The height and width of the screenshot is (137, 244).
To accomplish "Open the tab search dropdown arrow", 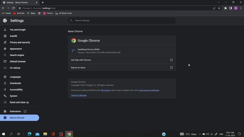I will pos(218,2).
